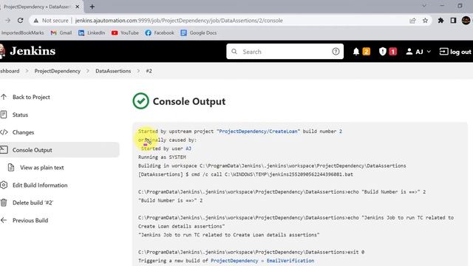This screenshot has height=266, width=473.
Task: Click the Console Output terminal icon
Action: [4, 149]
